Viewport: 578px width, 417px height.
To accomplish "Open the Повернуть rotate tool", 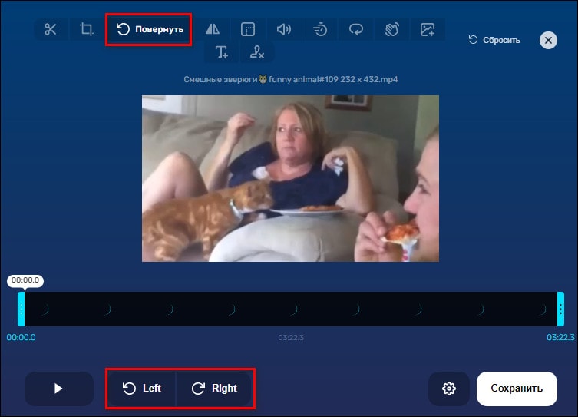I will point(149,29).
